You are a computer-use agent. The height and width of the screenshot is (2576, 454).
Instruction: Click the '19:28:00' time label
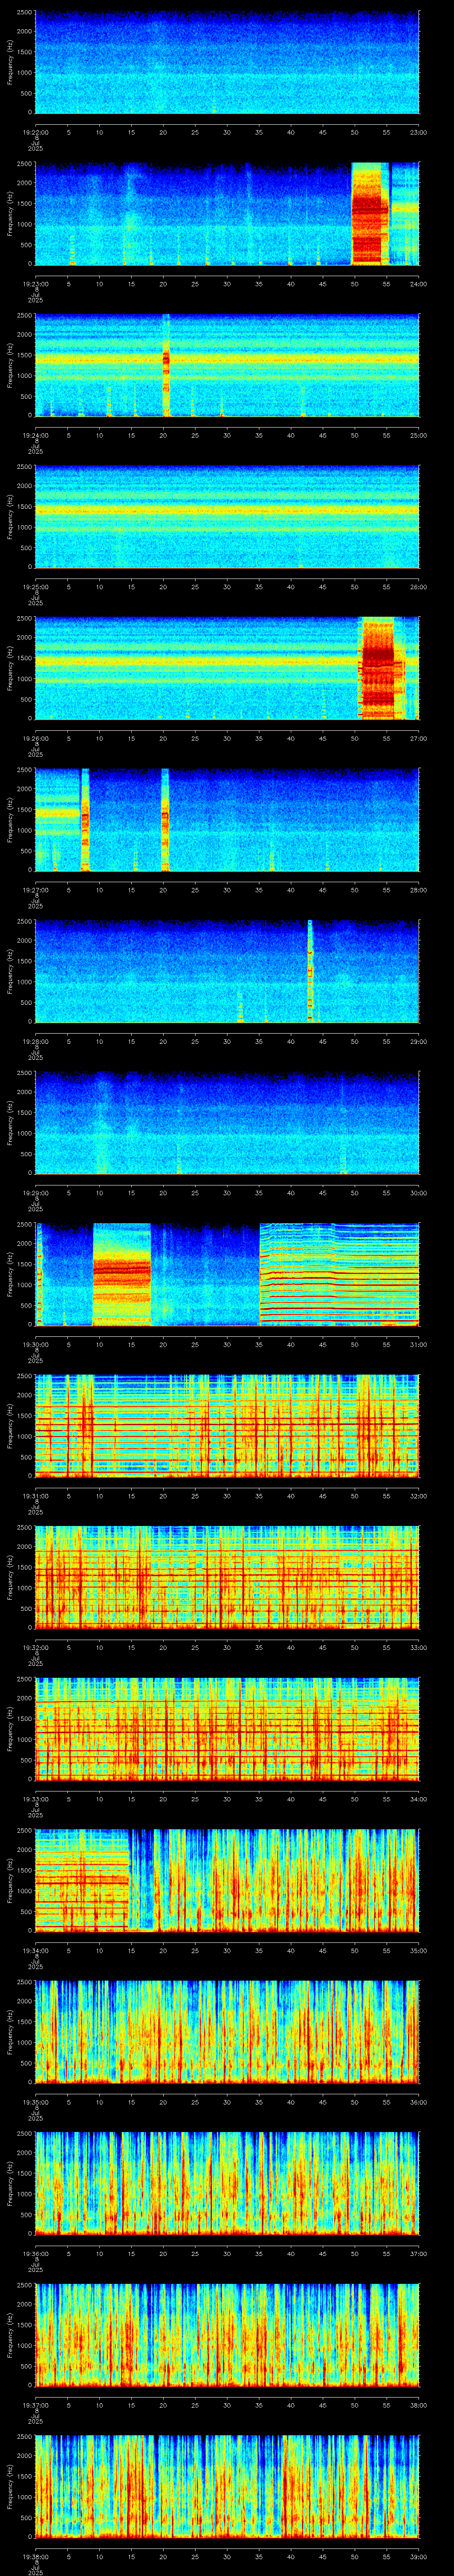[35, 1041]
